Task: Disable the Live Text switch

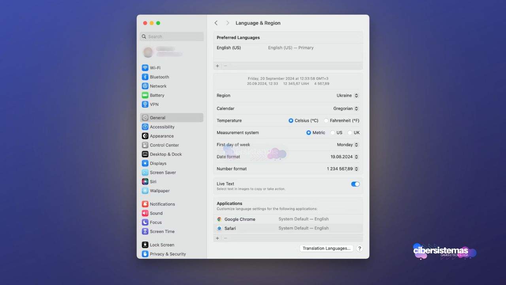Action: [x=355, y=184]
